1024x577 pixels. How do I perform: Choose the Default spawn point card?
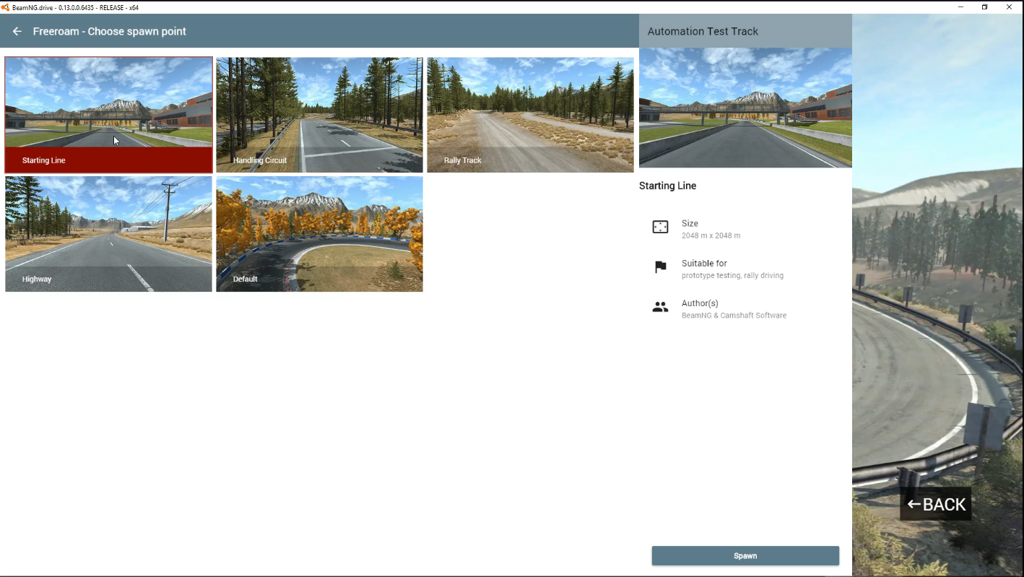coord(319,234)
